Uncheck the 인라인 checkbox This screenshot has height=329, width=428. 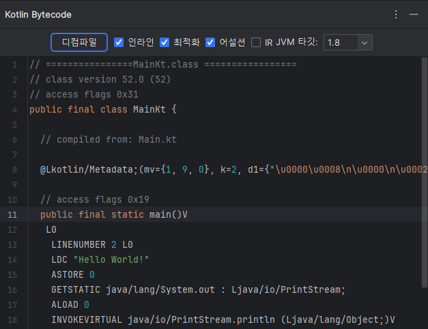tap(119, 42)
